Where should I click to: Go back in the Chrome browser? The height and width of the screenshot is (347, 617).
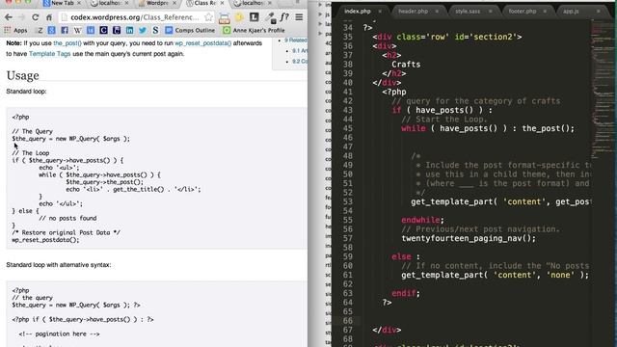click(x=9, y=17)
